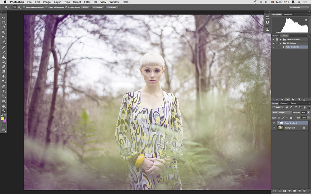311x194 pixels.
Task: Collapse the My Actions set
Action: click(x=281, y=43)
